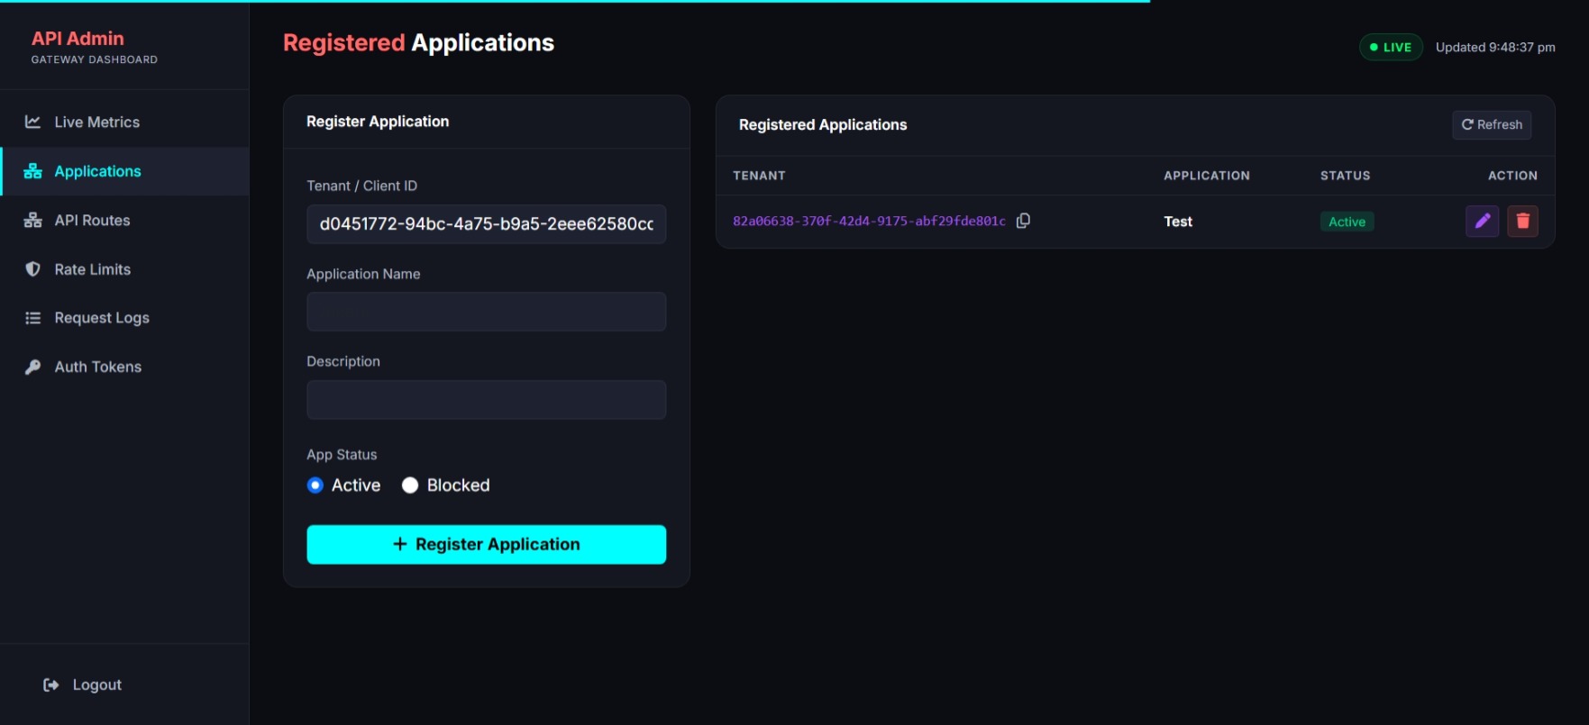Click the Tenant / Client ID field
1589x725 pixels.
(x=486, y=223)
